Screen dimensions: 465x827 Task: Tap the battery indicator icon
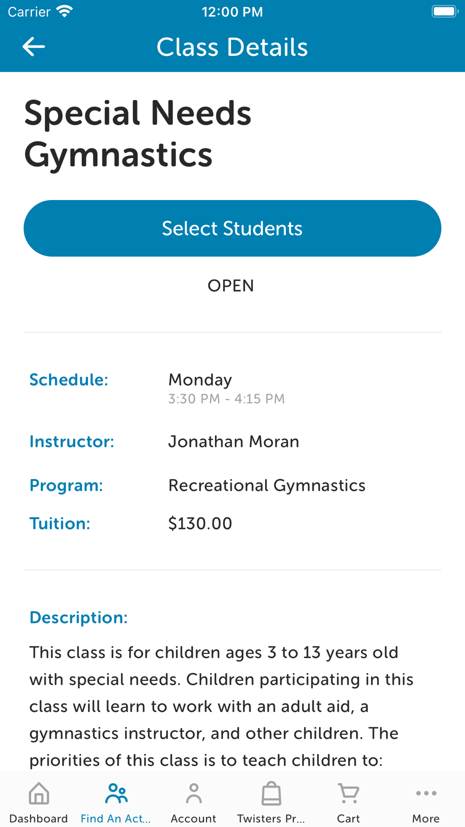click(445, 12)
